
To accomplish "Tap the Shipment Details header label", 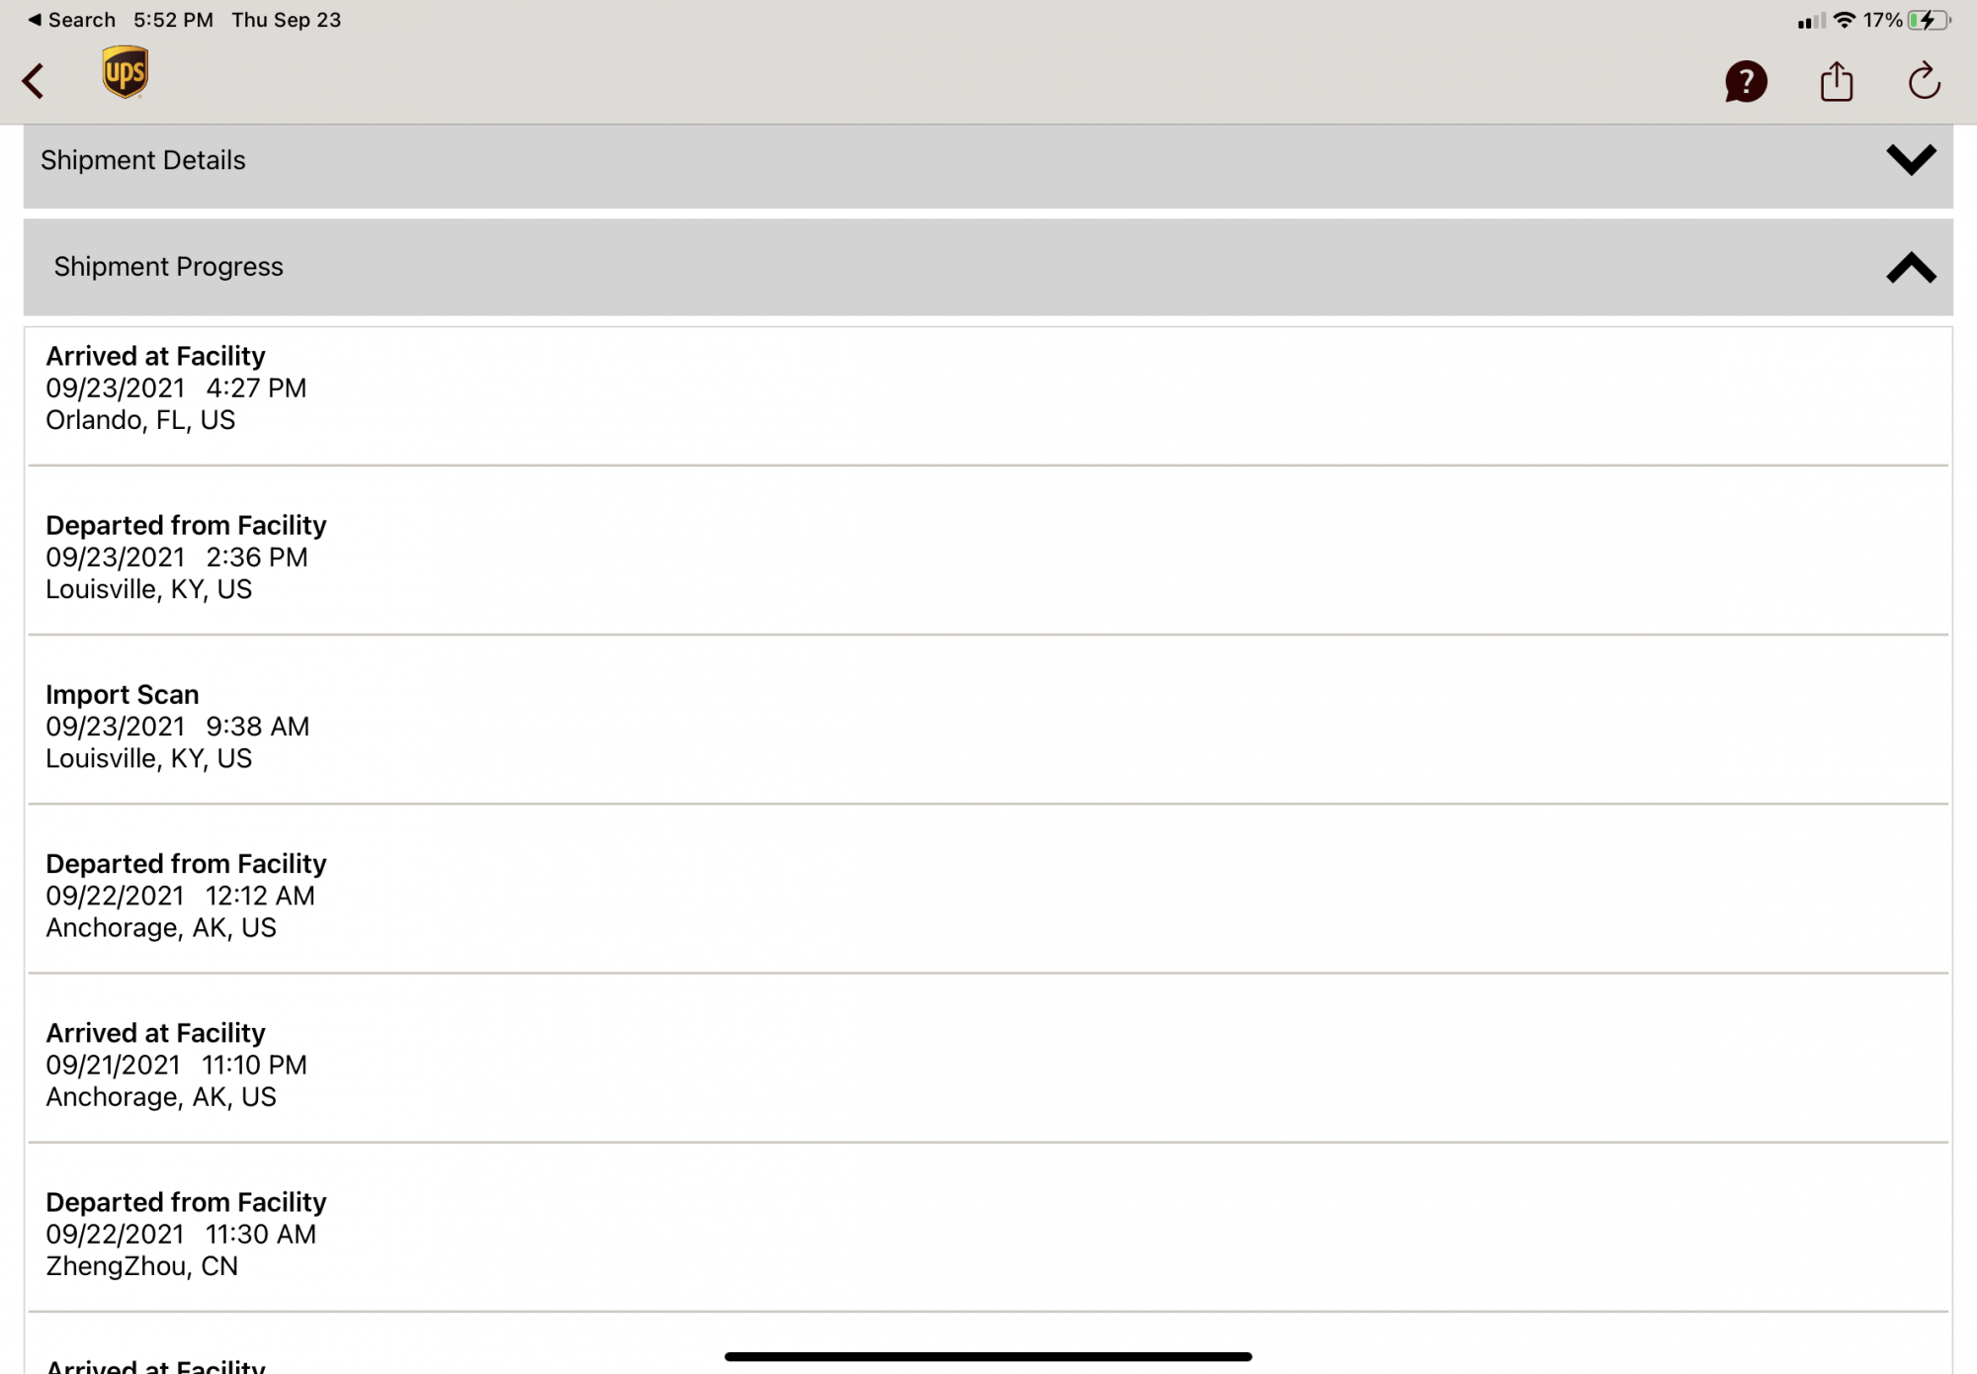I will (143, 160).
